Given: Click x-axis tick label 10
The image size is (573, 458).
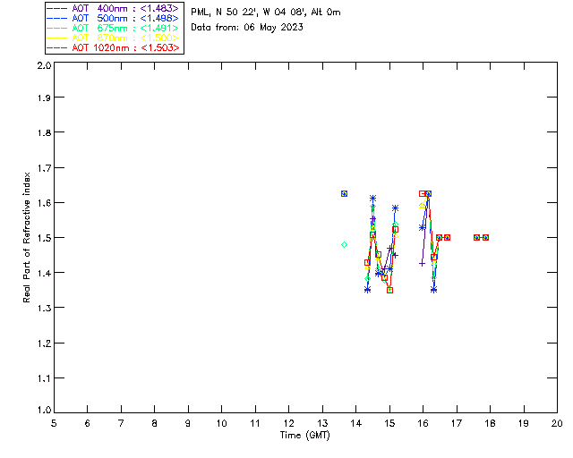Looking at the screenshot, I should pos(221,423).
